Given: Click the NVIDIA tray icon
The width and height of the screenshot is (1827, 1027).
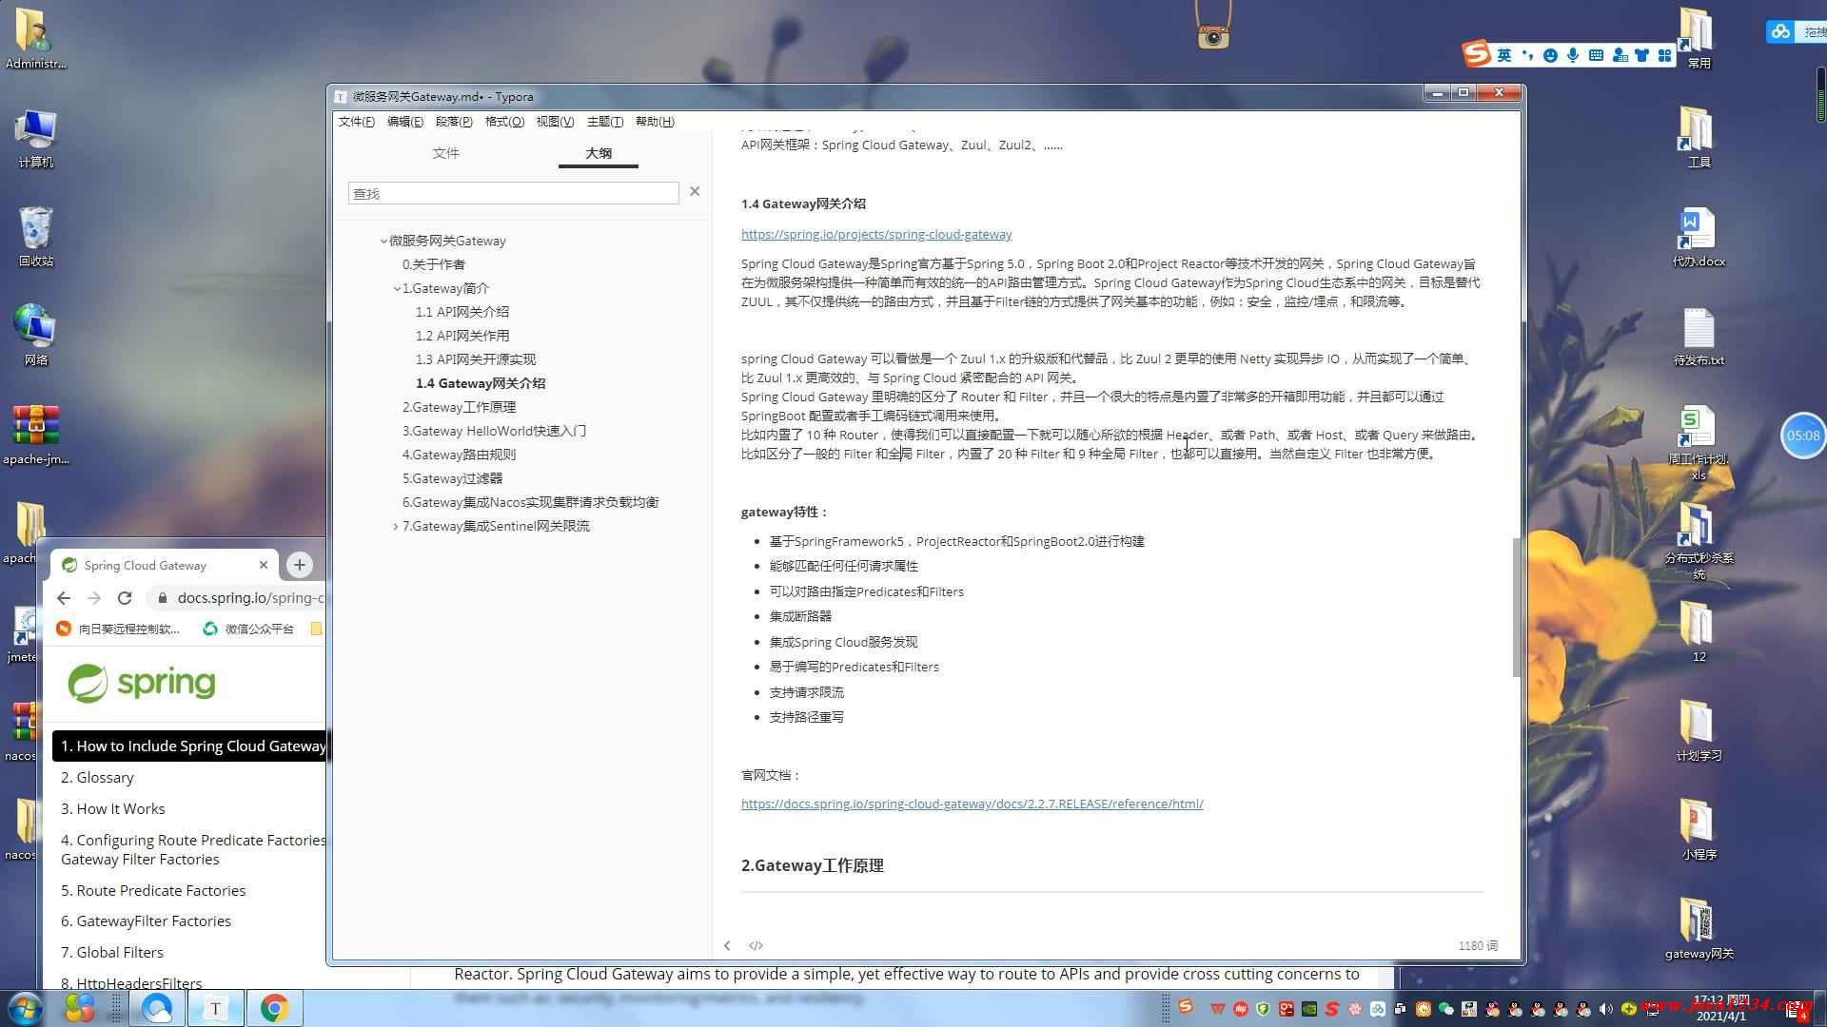Looking at the screenshot, I should tap(1309, 1009).
